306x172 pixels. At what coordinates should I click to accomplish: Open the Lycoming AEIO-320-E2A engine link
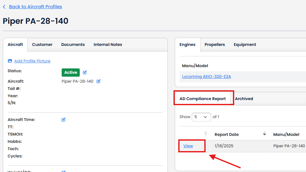(x=207, y=76)
